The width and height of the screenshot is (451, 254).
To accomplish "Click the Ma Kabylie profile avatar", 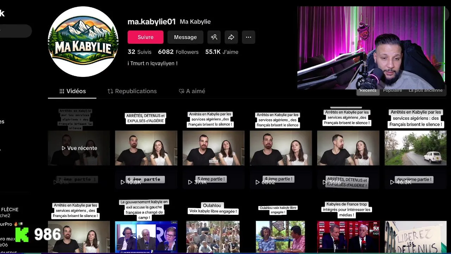I will 83,42.
